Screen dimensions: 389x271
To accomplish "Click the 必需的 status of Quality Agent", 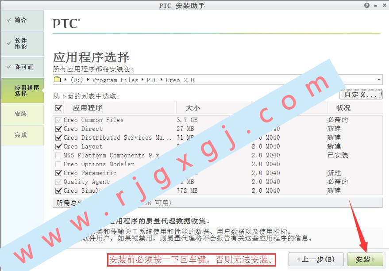I will click(338, 182).
